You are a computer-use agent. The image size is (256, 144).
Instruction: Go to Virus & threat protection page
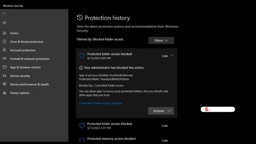(27, 42)
